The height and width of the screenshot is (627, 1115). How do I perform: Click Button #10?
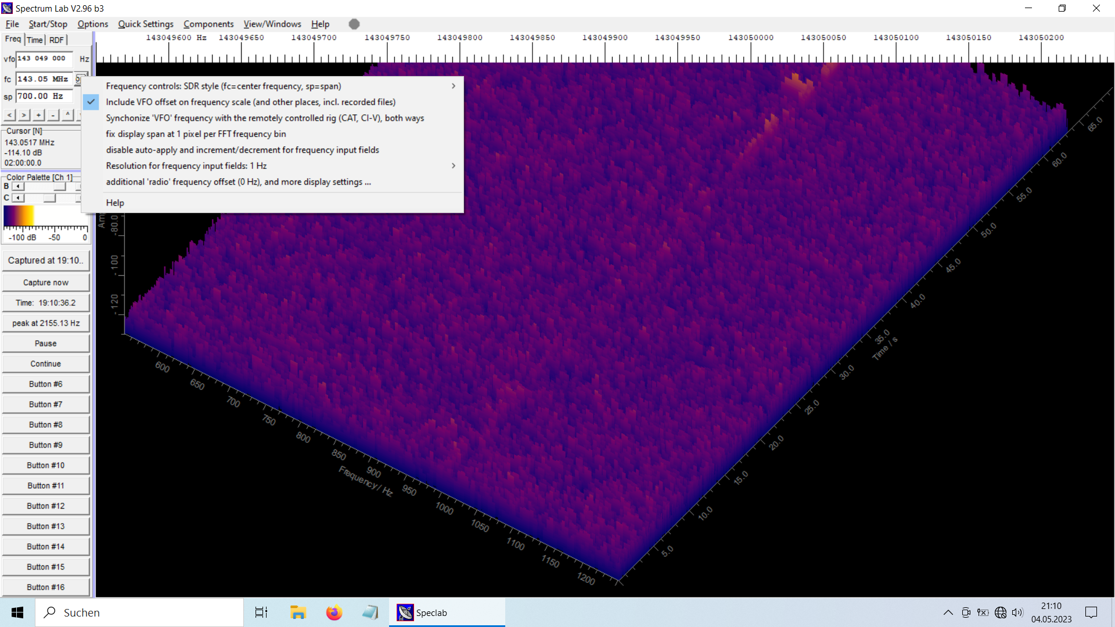(46, 466)
